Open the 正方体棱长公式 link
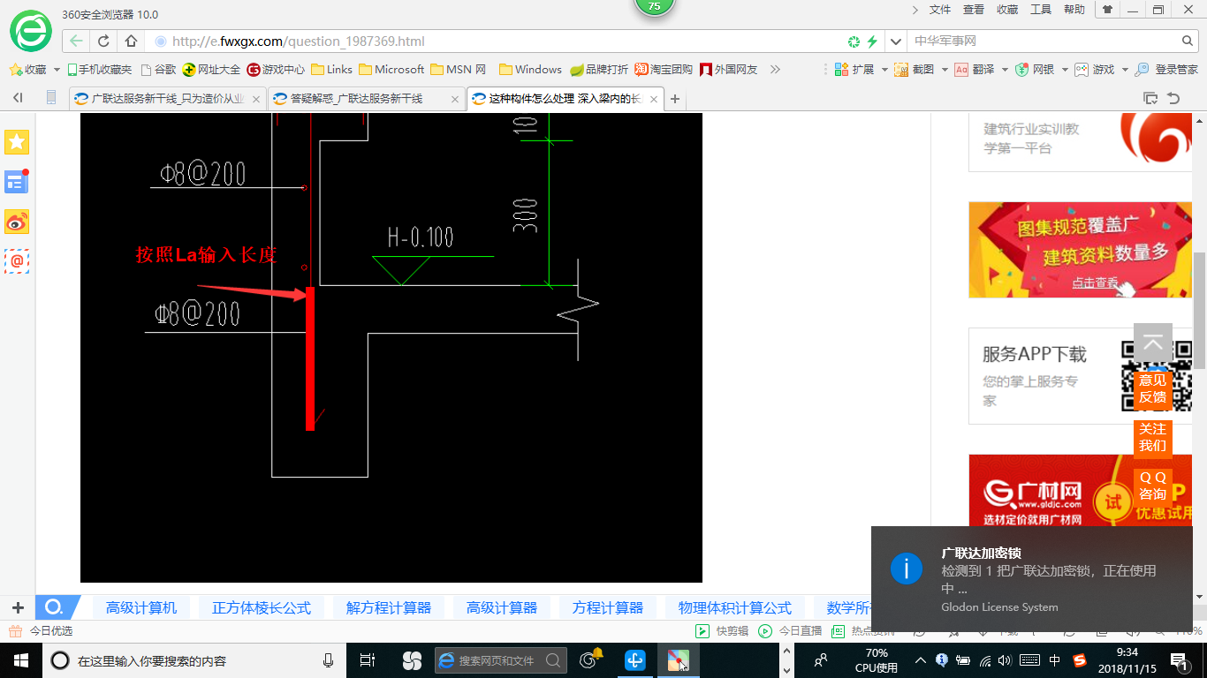 pos(262,607)
